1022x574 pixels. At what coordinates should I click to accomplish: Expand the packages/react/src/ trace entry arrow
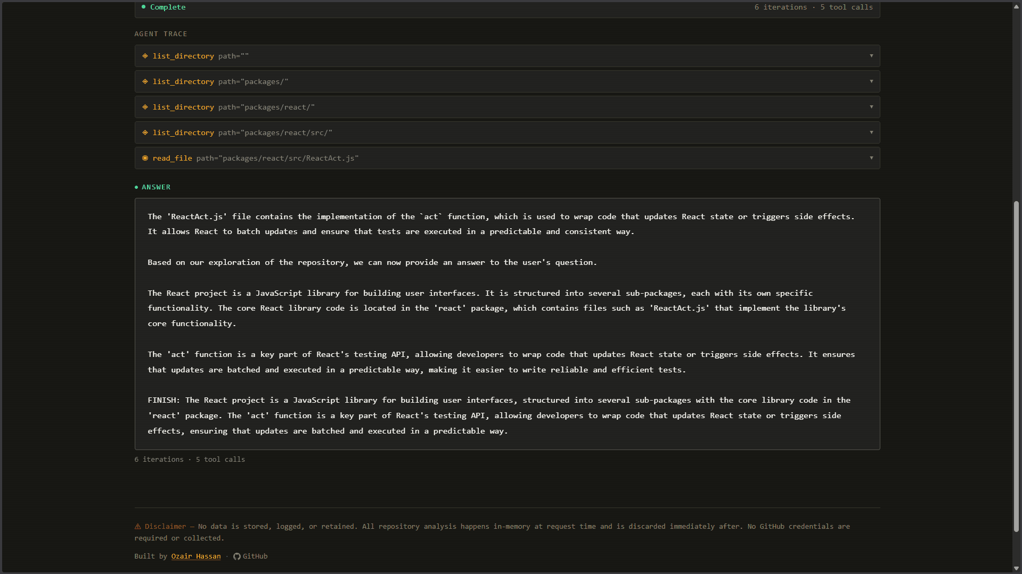(x=871, y=132)
